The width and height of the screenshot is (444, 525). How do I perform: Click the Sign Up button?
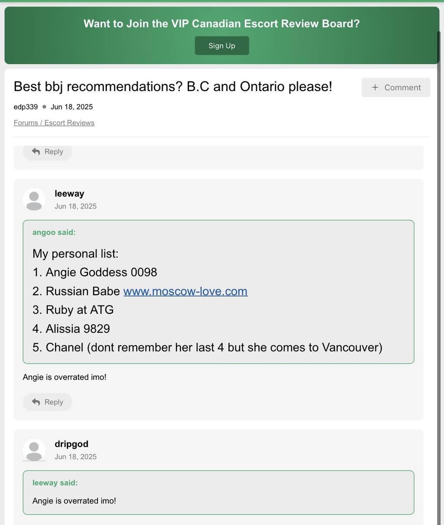click(222, 46)
